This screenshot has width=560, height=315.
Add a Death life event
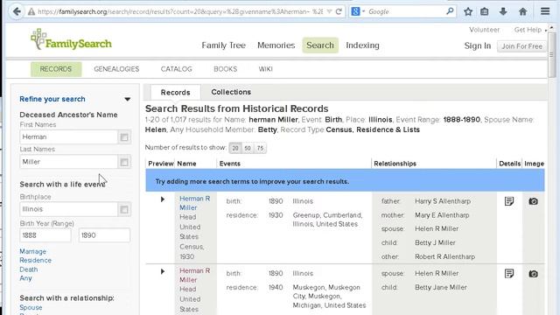point(29,269)
